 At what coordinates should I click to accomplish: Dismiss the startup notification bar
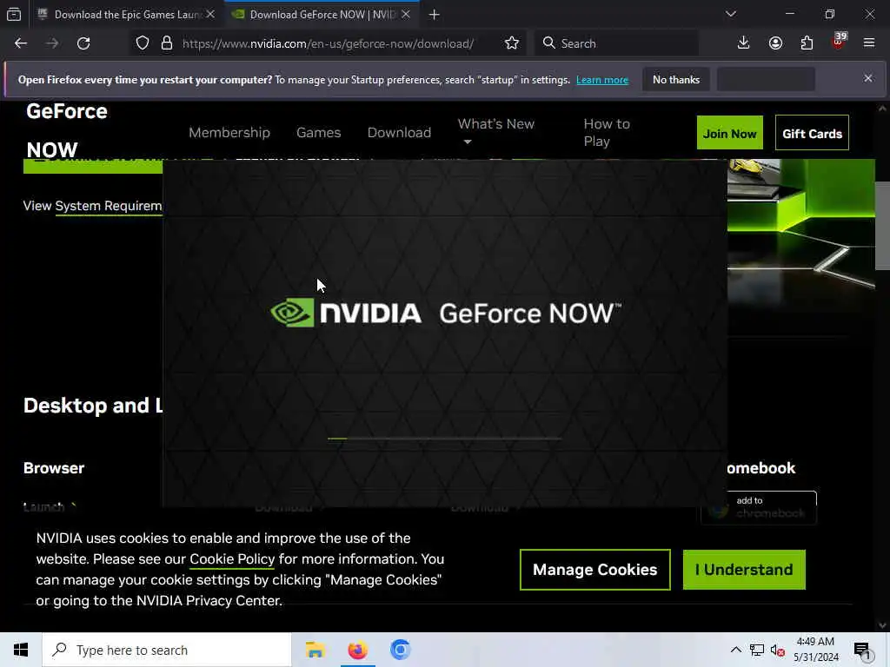[868, 78]
